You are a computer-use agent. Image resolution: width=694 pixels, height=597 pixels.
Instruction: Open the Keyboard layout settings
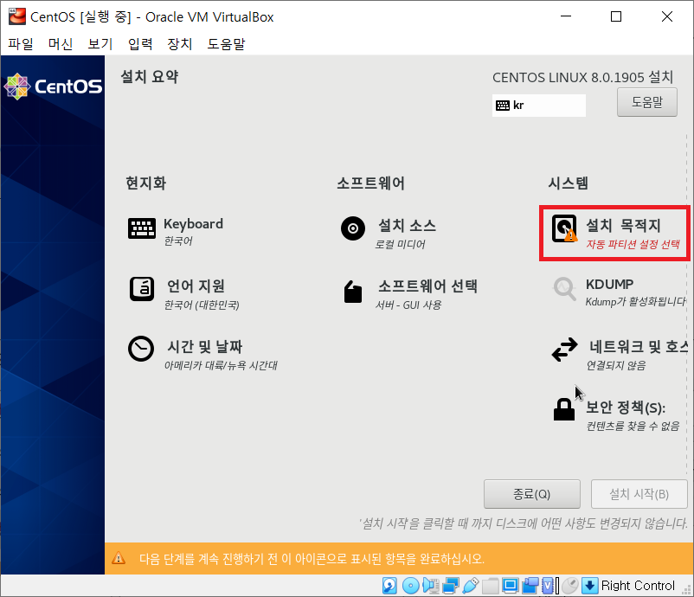[x=176, y=231]
